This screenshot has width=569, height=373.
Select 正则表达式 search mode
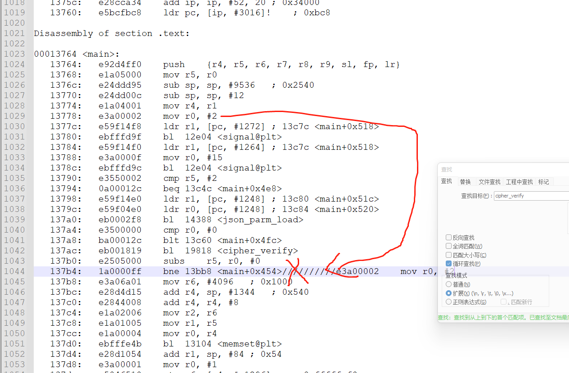(448, 302)
